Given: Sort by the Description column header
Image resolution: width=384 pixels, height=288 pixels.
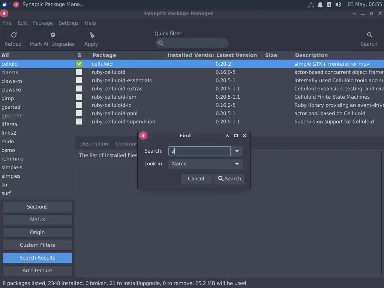Looking at the screenshot, I should [x=311, y=55].
